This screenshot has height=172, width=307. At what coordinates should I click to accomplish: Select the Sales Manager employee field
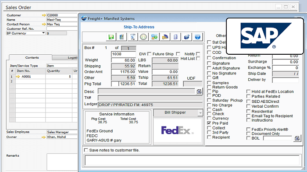(x=62, y=132)
